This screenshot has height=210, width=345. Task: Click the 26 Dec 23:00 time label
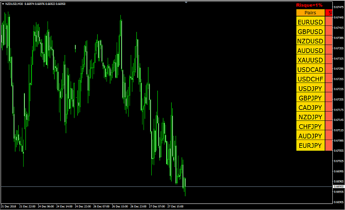[139, 207]
